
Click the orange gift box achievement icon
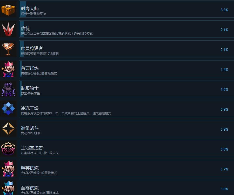8,9
